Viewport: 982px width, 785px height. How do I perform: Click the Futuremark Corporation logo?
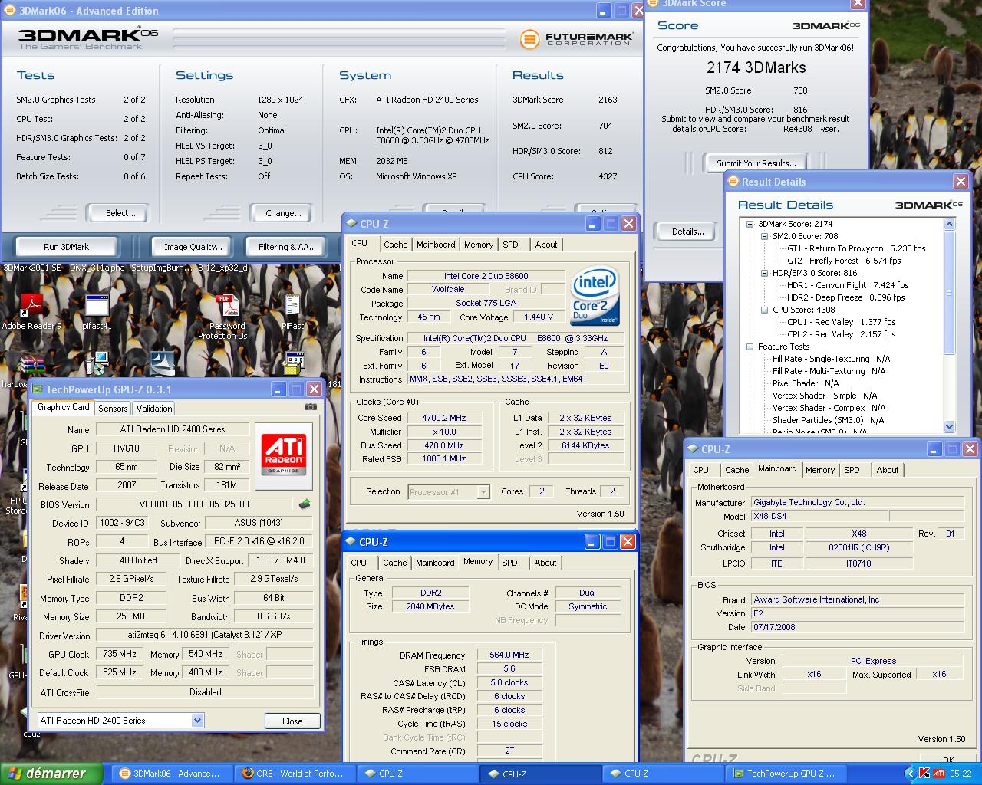(576, 38)
